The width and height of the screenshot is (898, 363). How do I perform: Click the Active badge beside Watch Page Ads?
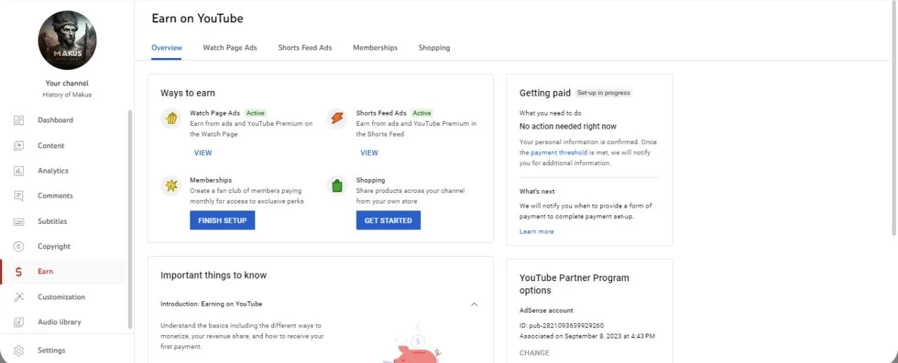(x=255, y=113)
